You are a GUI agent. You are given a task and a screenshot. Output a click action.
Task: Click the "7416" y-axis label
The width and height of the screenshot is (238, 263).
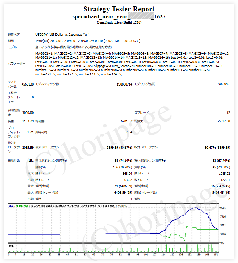[223, 217]
